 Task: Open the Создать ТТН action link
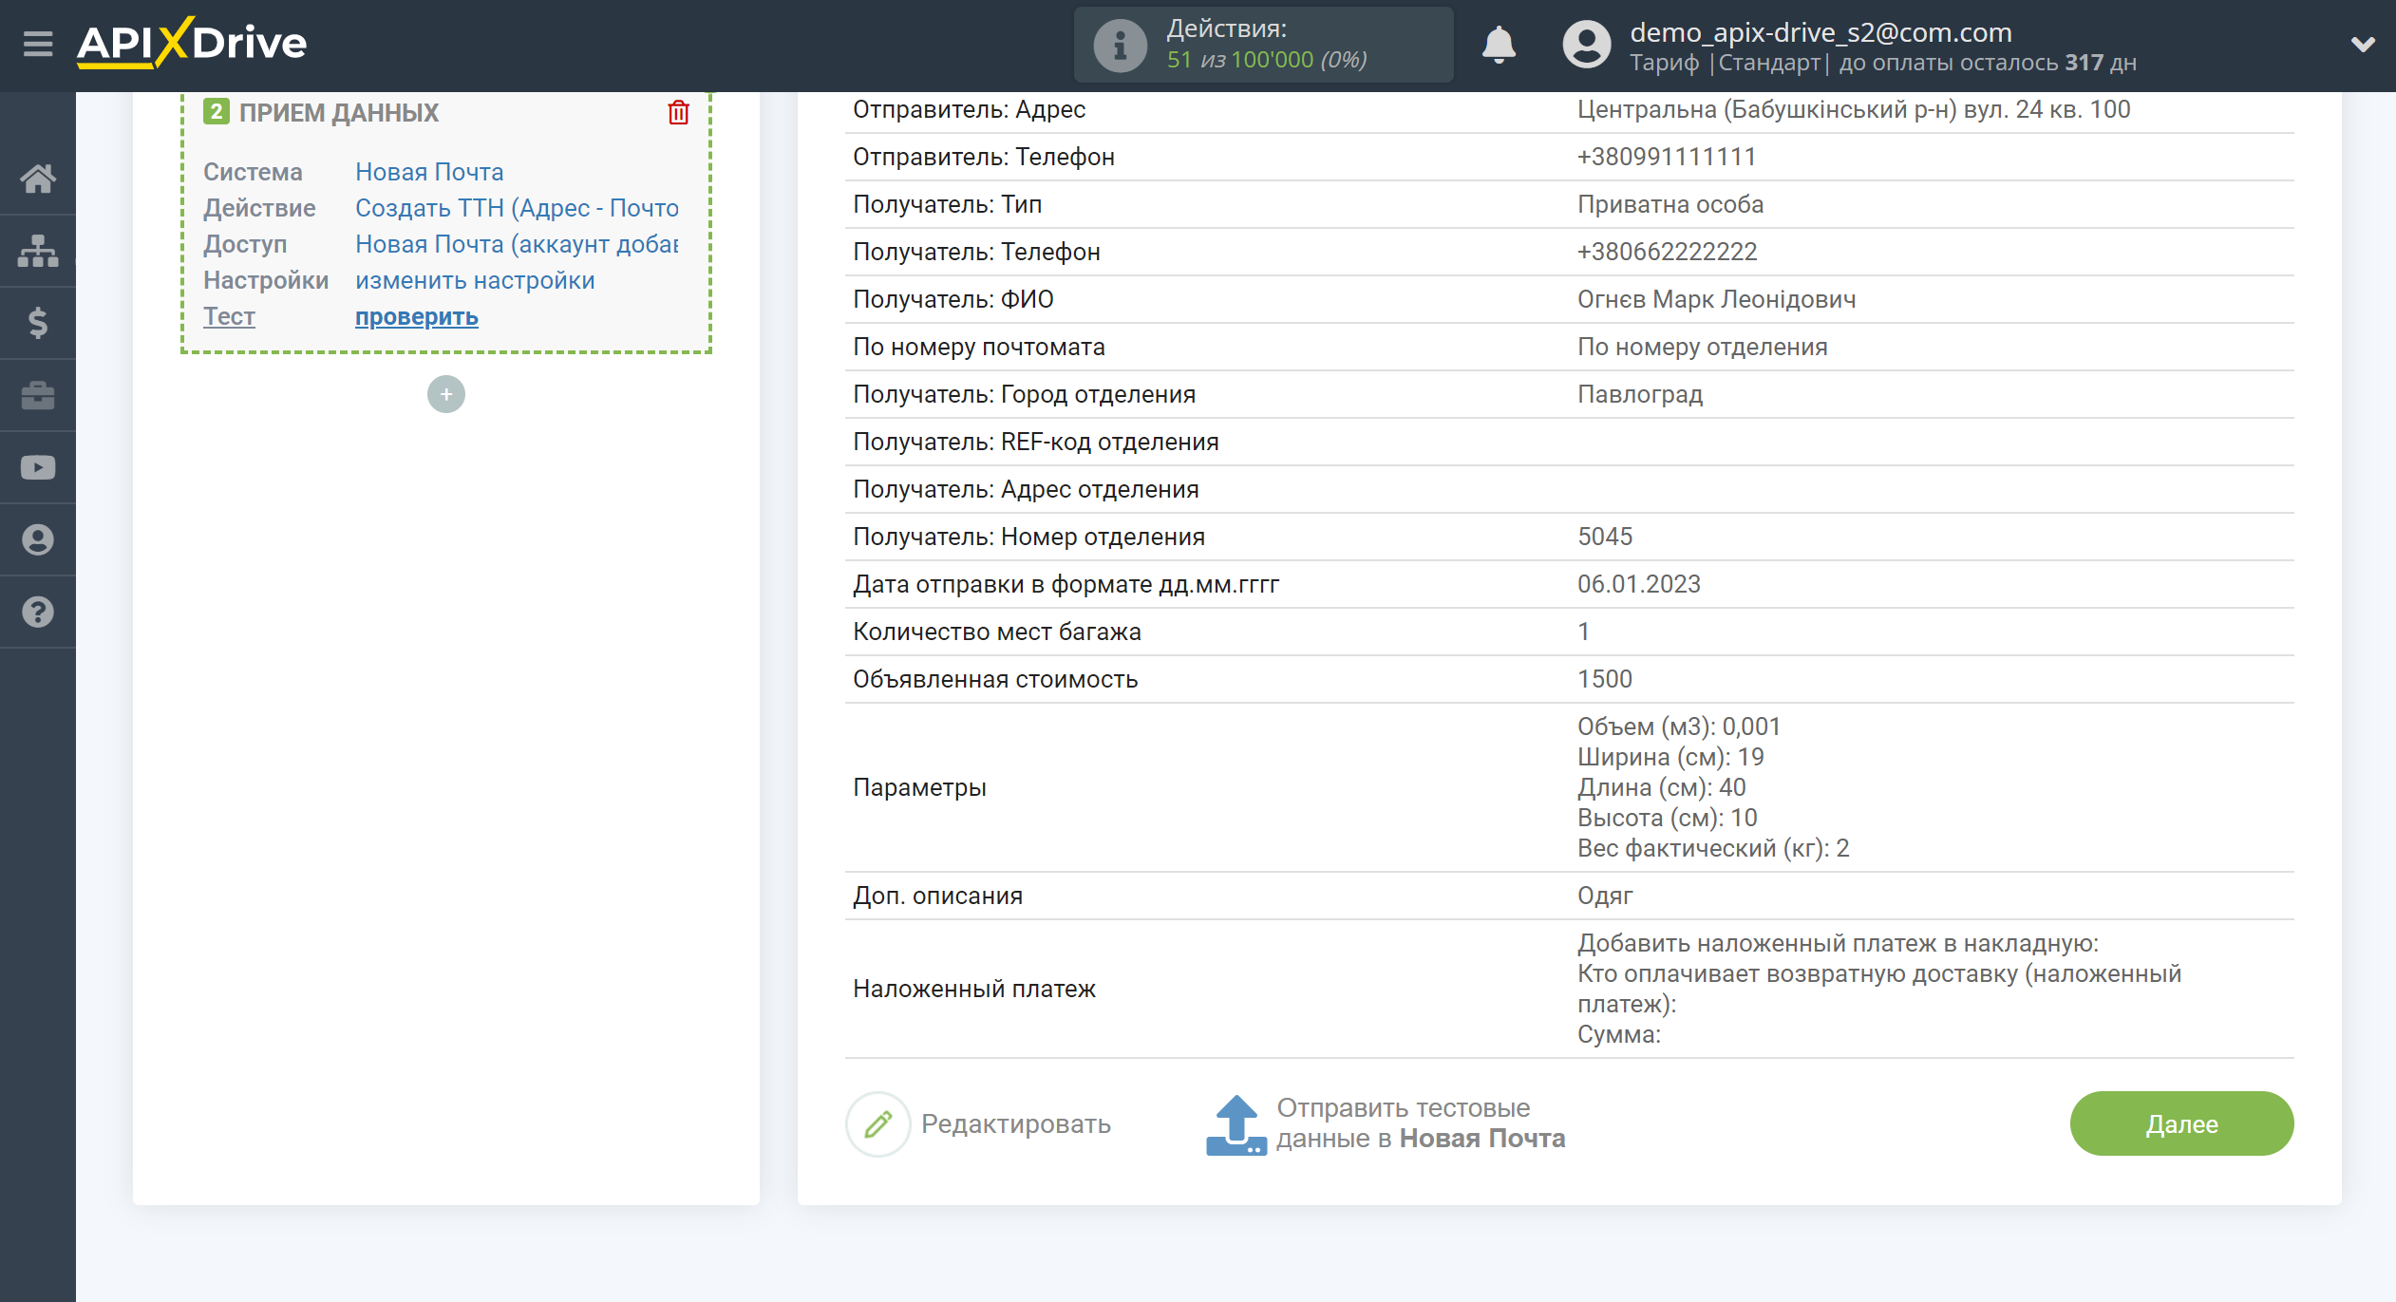(x=517, y=208)
